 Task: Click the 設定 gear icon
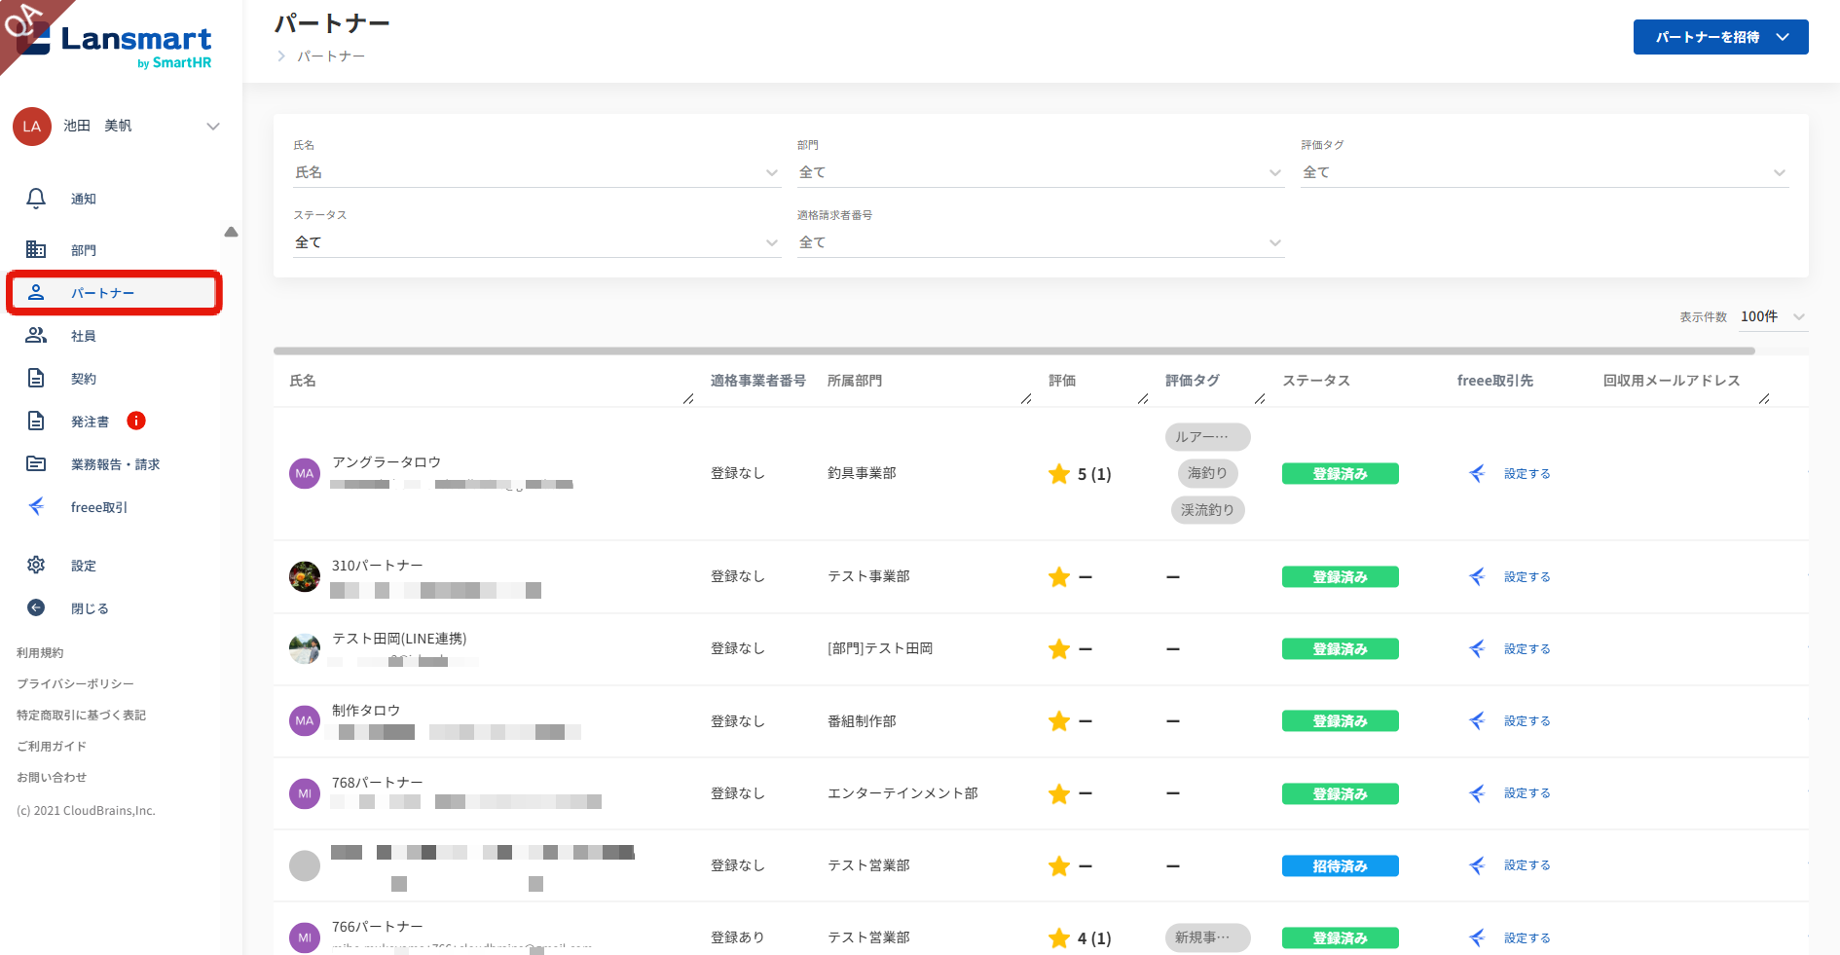tap(36, 565)
